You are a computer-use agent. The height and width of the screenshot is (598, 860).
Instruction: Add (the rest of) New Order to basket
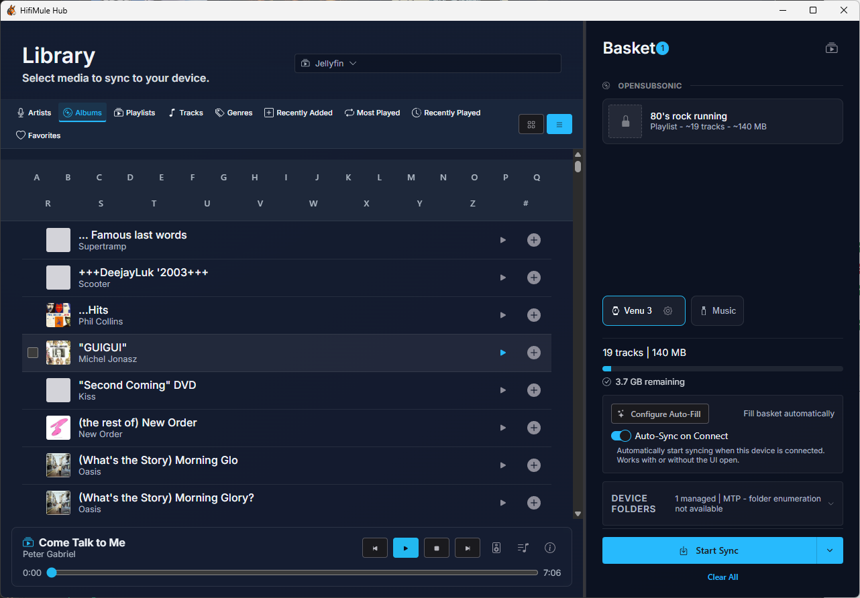click(x=534, y=428)
